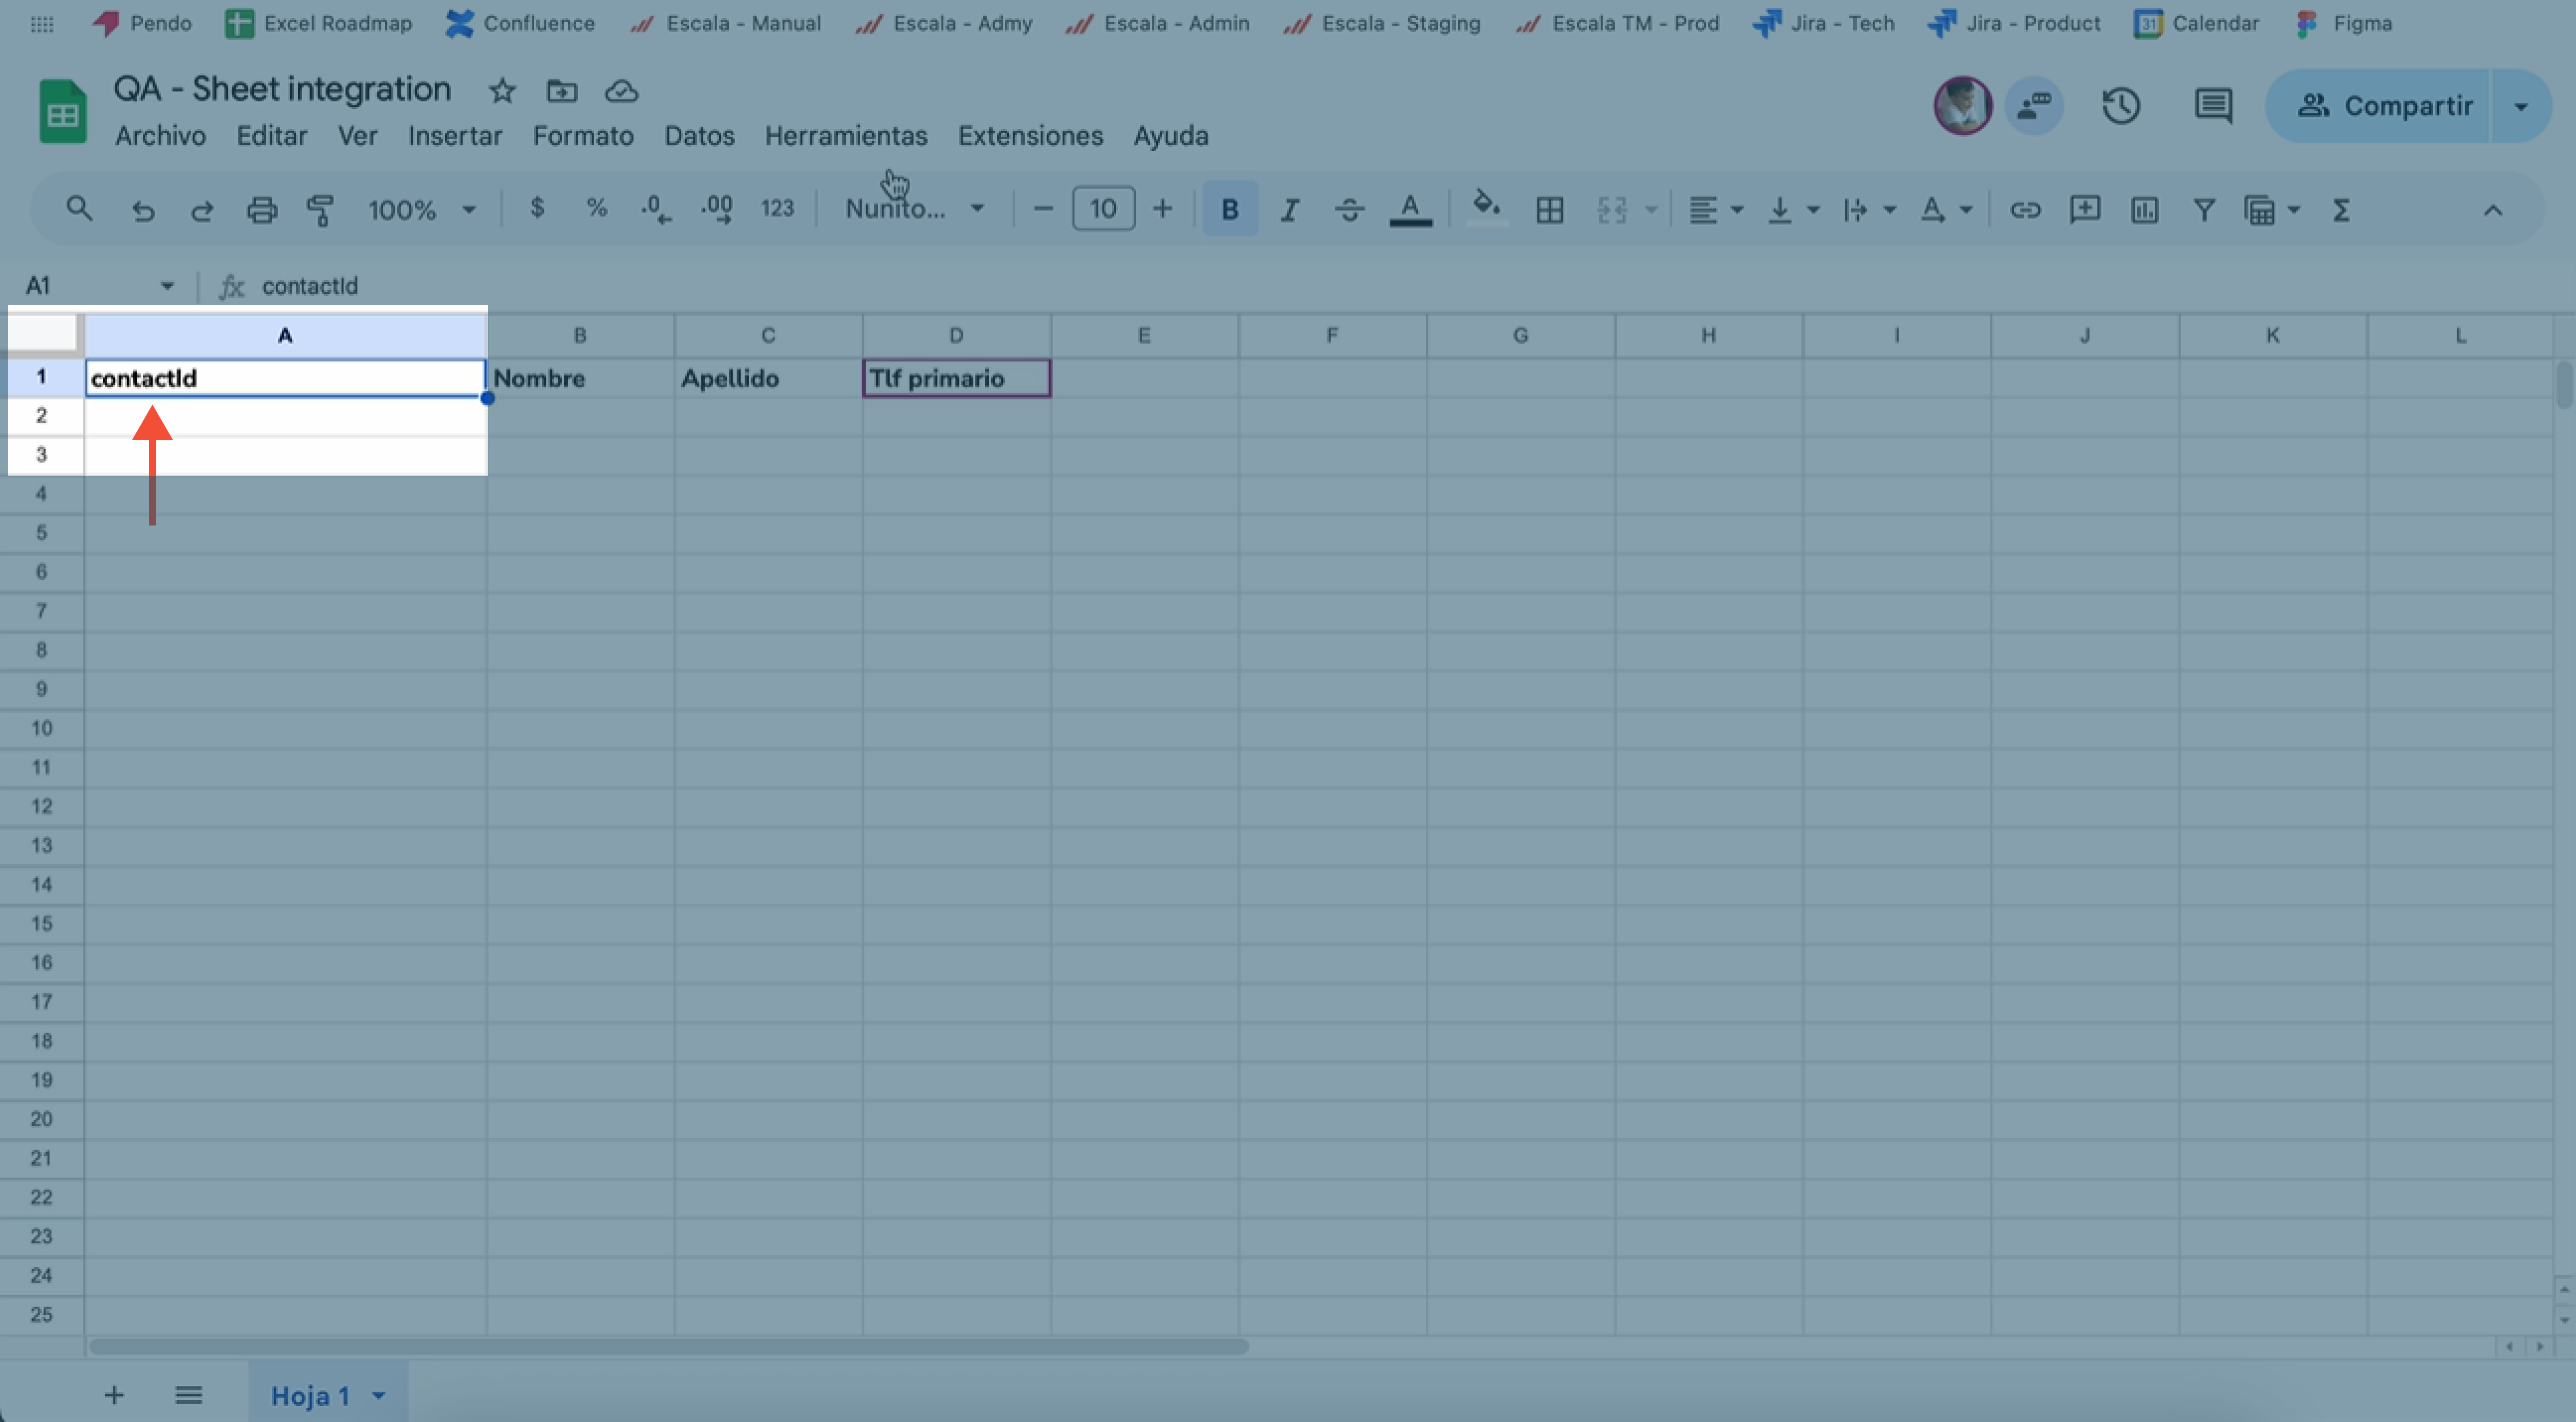Expand the Compartir dropdown arrow
The width and height of the screenshot is (2576, 1422).
(2521, 105)
